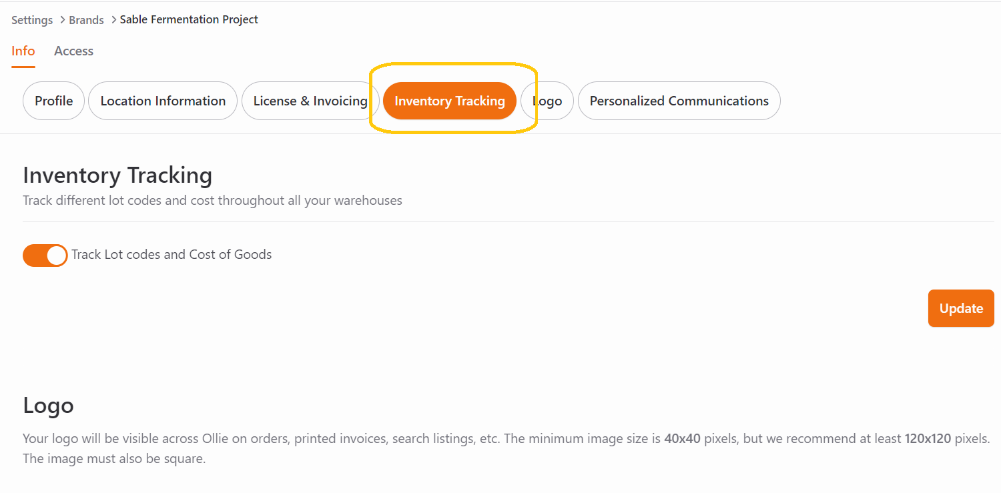Screen dimensions: 1001x493
Task: Switch to the Info tab
Action: 23,51
